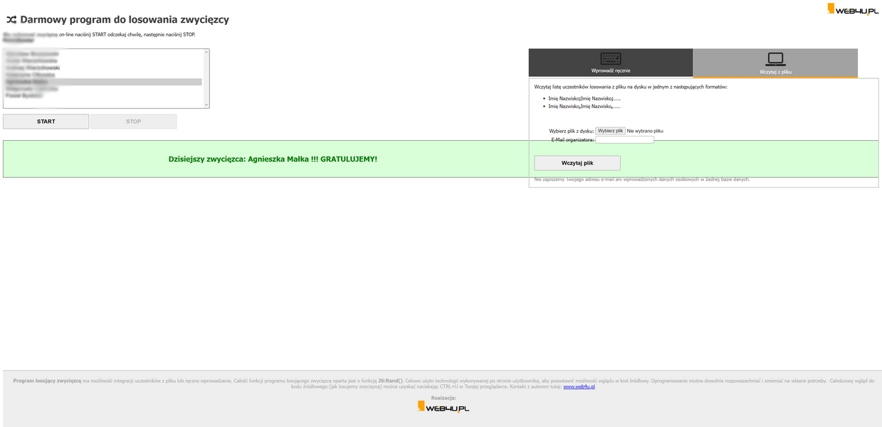Open the www.web4u.pl link in footer
Screen dimensions: 882x427
click(579, 386)
